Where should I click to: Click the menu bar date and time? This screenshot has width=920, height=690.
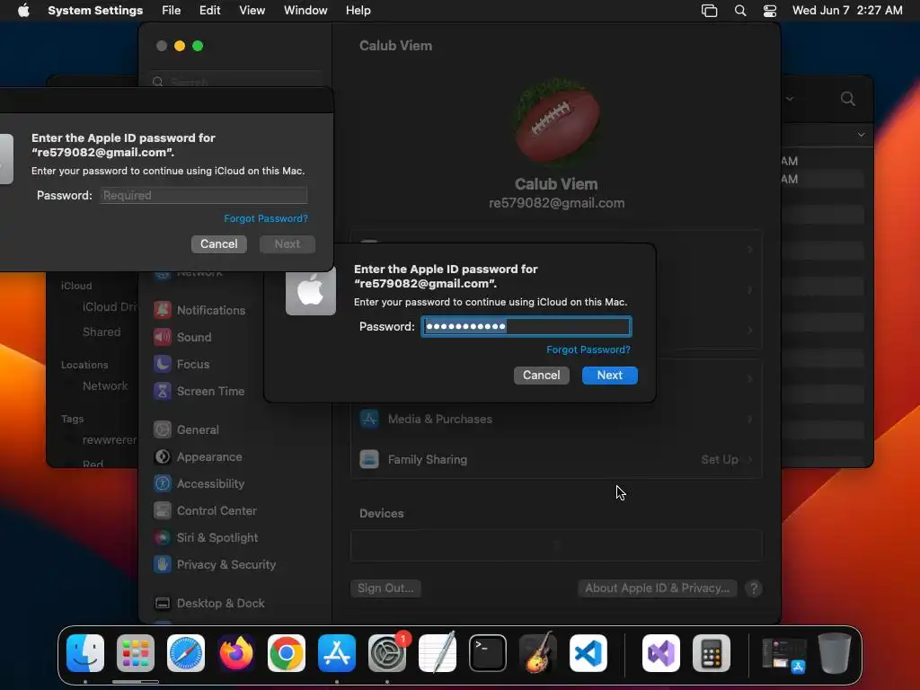pyautogui.click(x=847, y=11)
